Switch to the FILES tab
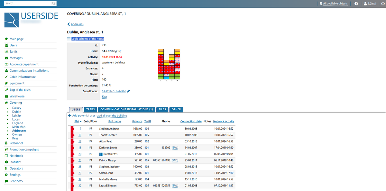 point(162,109)
